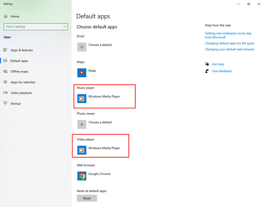Click the Give feedback link
Image resolution: width=263 pixels, height=207 pixels.
click(x=222, y=71)
